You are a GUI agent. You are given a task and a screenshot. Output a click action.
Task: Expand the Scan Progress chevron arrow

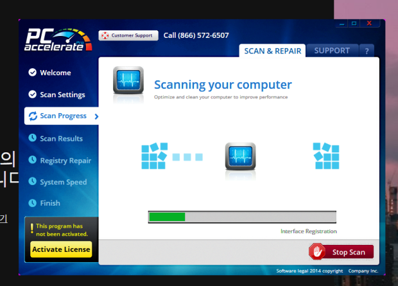point(96,116)
